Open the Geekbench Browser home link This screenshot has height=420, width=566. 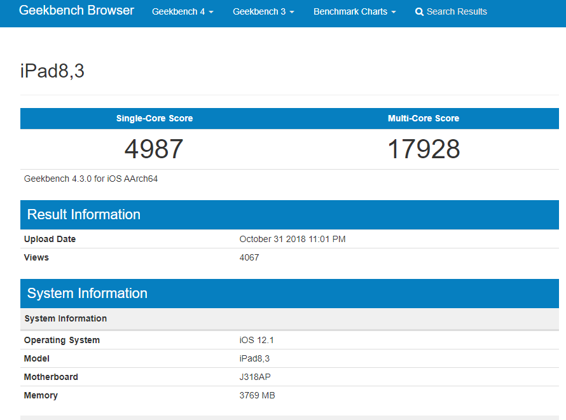click(76, 10)
